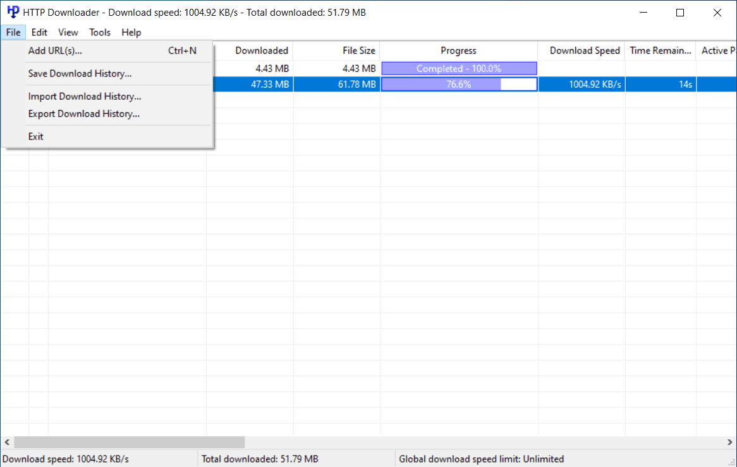Open the Edit menu

[x=39, y=32]
